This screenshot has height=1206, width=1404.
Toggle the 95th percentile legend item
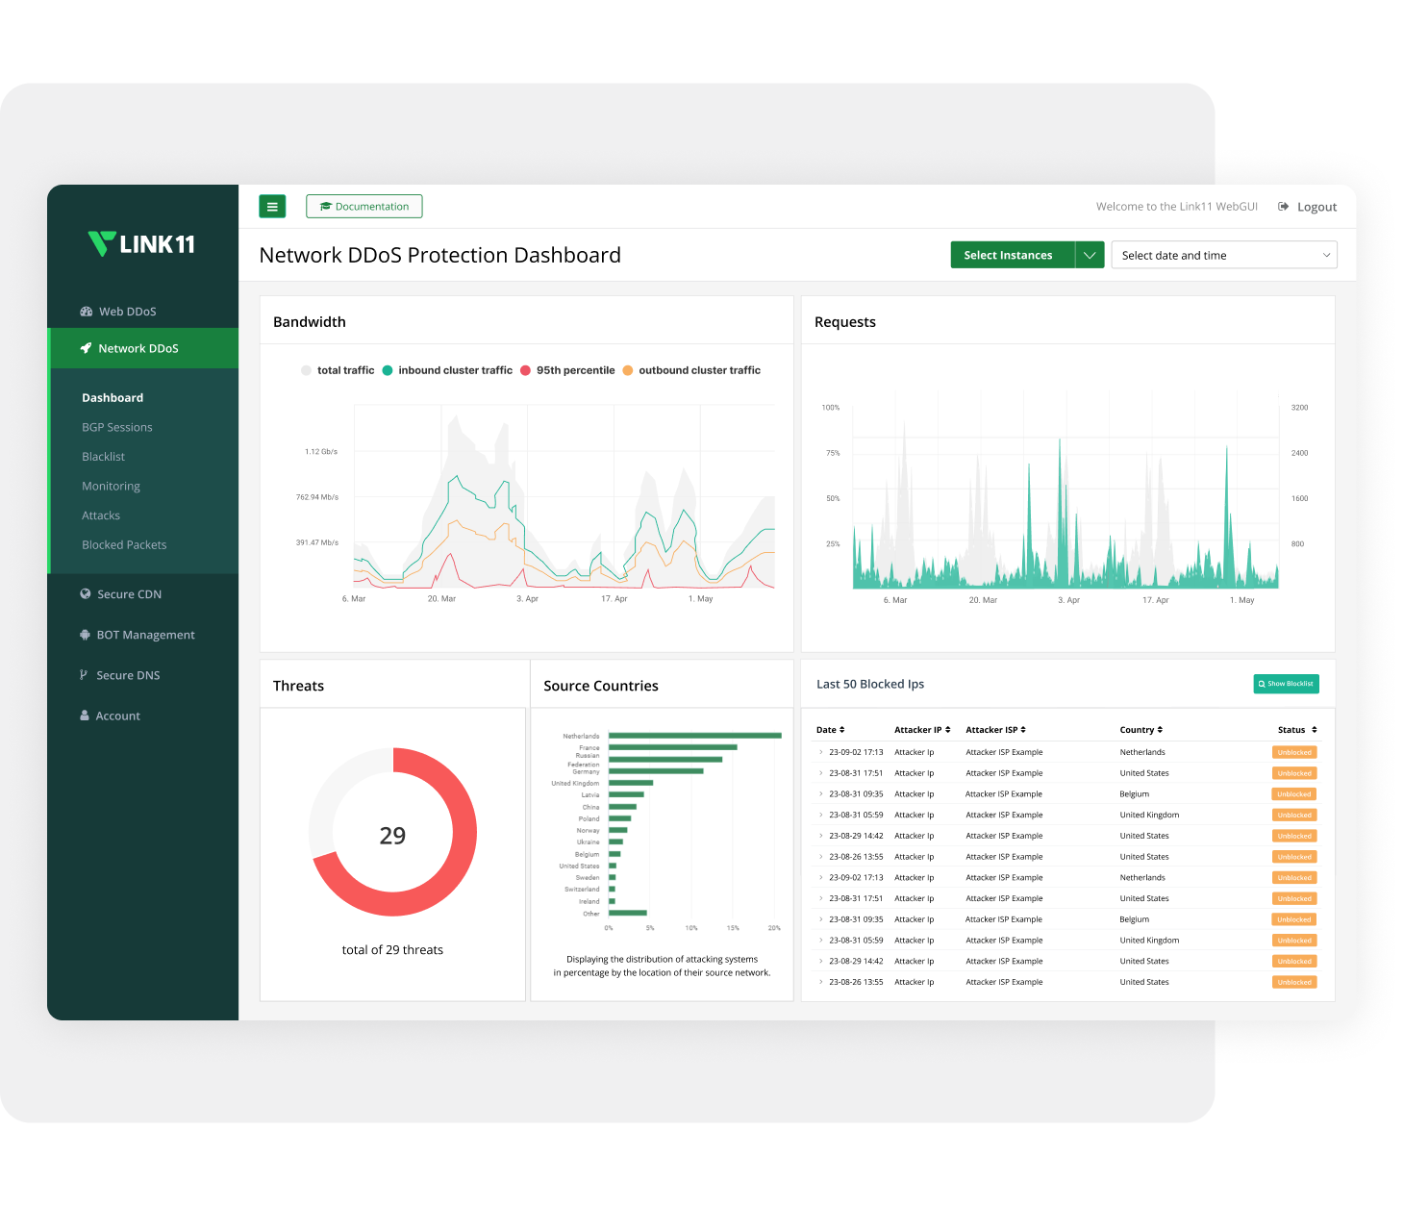click(567, 370)
